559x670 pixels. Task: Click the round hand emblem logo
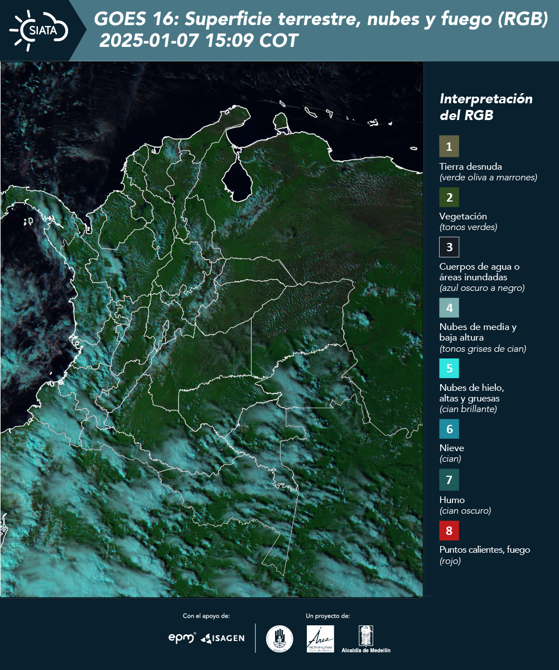(279, 639)
